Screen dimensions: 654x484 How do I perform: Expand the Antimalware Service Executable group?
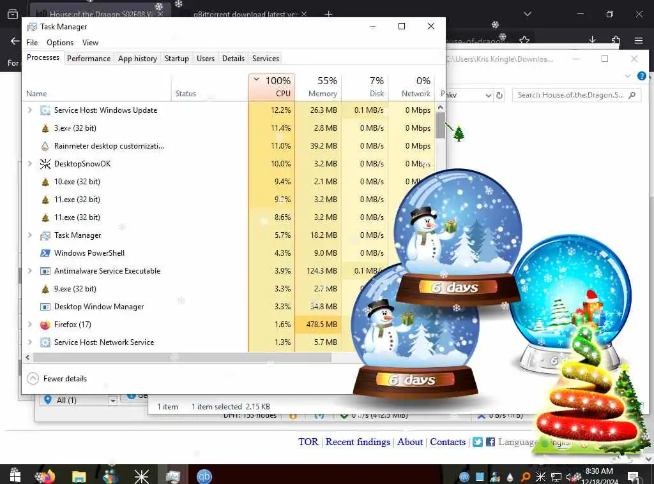tap(29, 271)
